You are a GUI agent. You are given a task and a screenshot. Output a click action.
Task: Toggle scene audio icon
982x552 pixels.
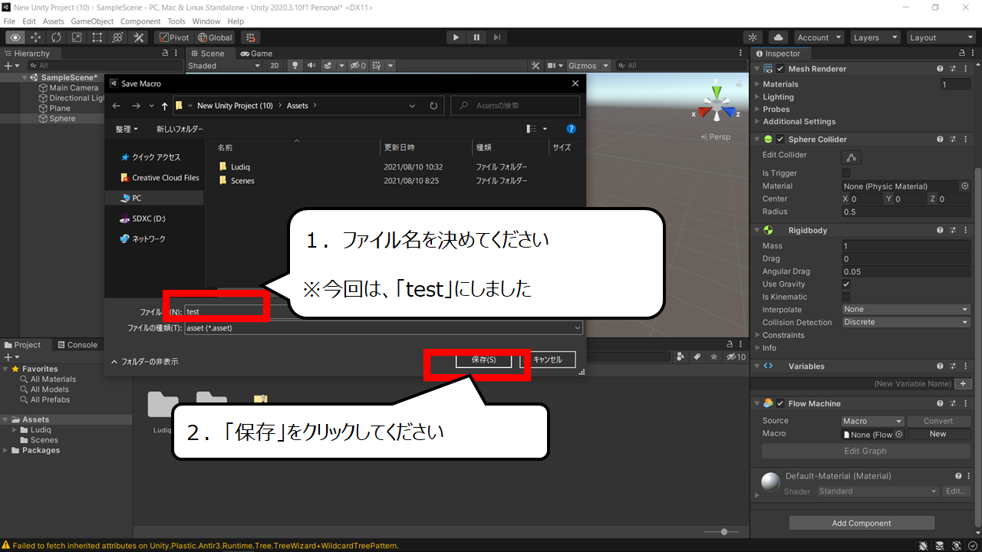pyautogui.click(x=311, y=66)
